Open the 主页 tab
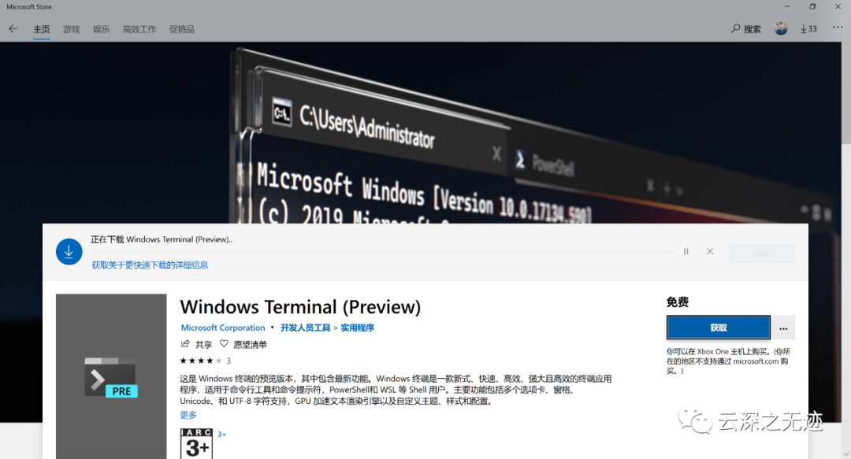This screenshot has width=851, height=459. [x=41, y=29]
